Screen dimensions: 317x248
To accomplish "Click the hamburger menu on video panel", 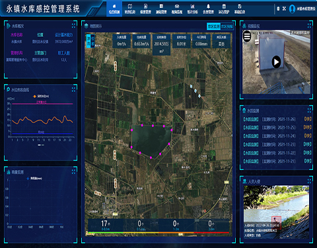I will (x=247, y=36).
